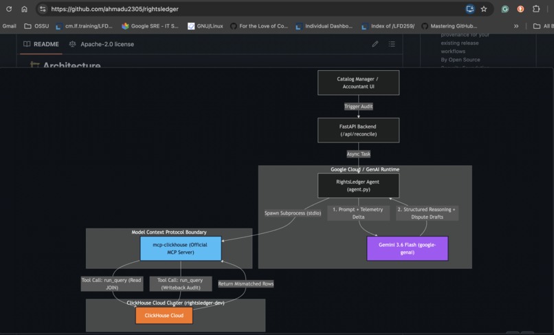
Task: Edit README with the pencil icon
Action: [375, 44]
